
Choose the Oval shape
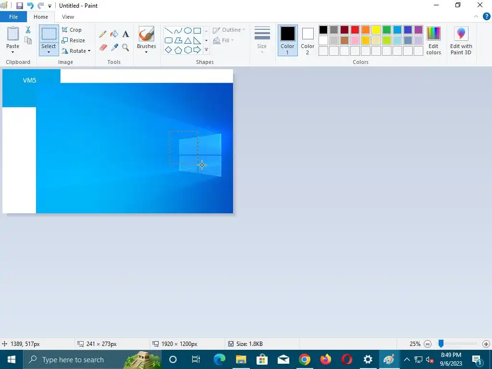pos(188,31)
